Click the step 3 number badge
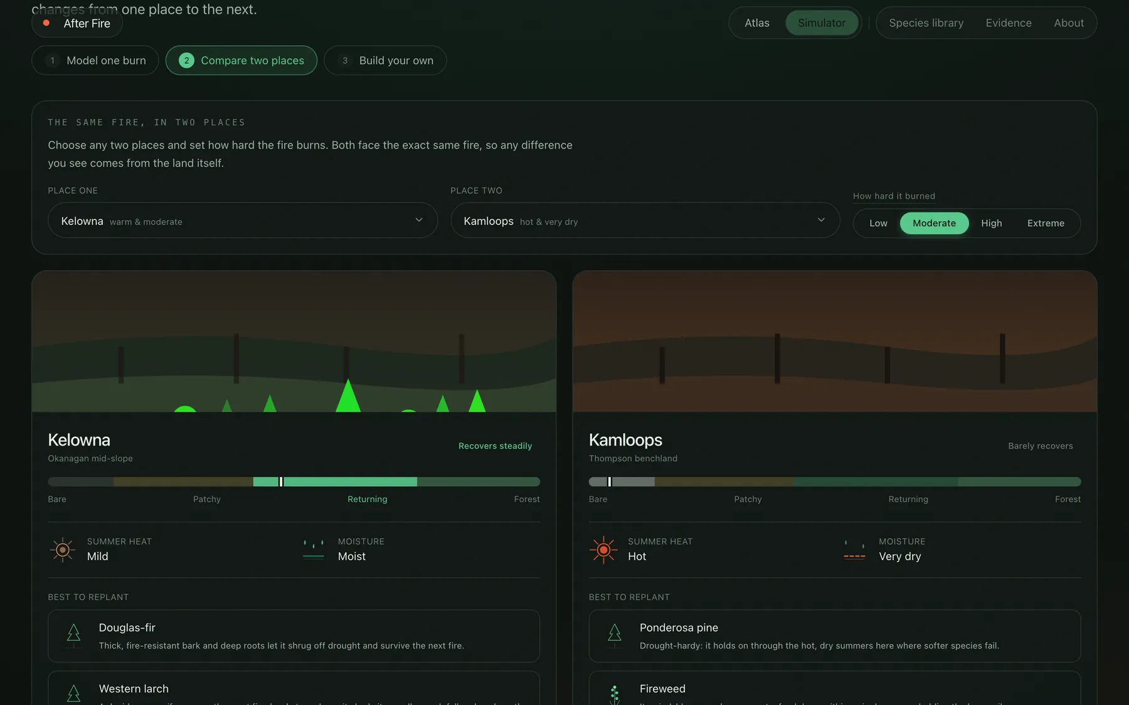This screenshot has width=1129, height=705. coord(345,60)
